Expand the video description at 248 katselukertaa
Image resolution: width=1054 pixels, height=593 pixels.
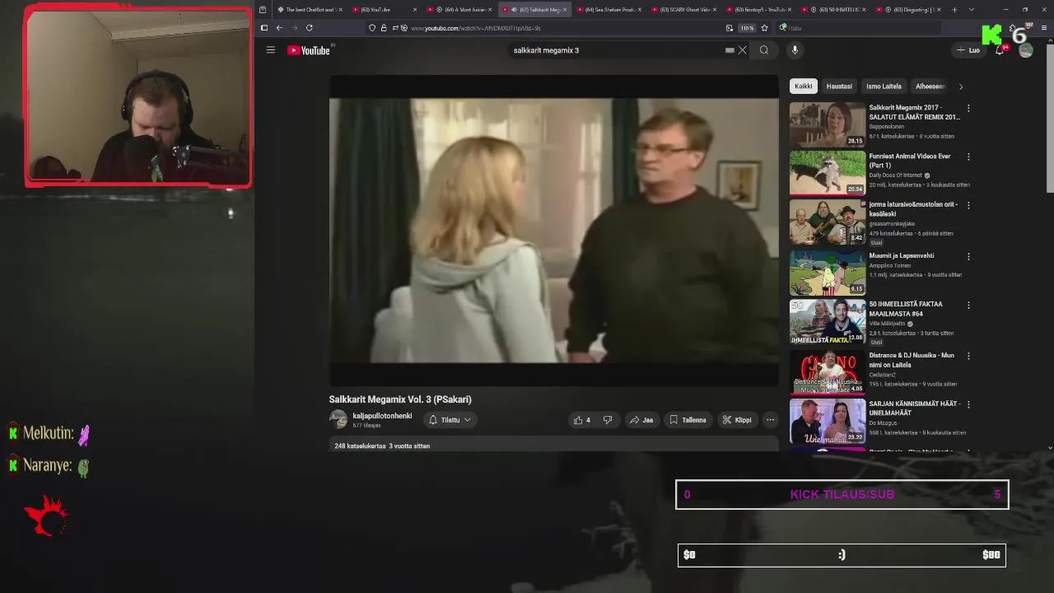553,446
